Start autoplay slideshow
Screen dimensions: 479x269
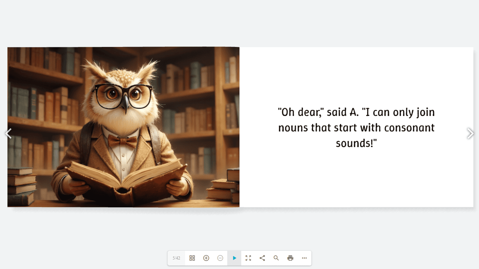234,258
